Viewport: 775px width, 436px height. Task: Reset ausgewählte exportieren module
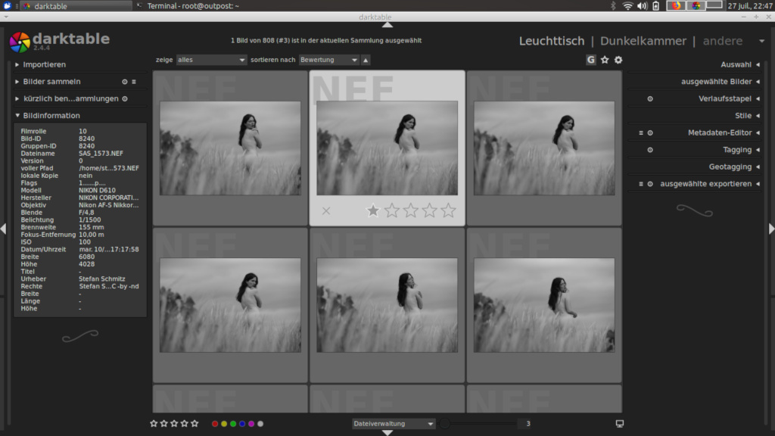tap(650, 184)
